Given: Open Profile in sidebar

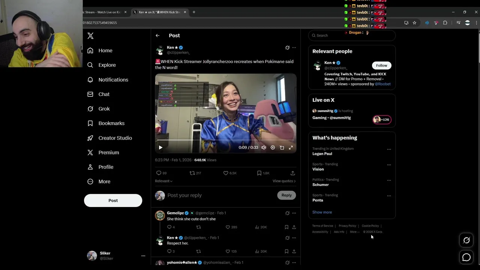Looking at the screenshot, I should pos(100,167).
